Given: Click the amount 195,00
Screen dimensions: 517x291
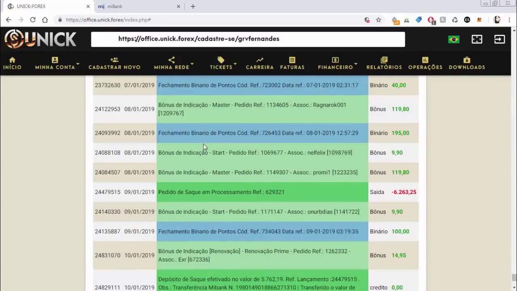Looking at the screenshot, I should point(400,133).
